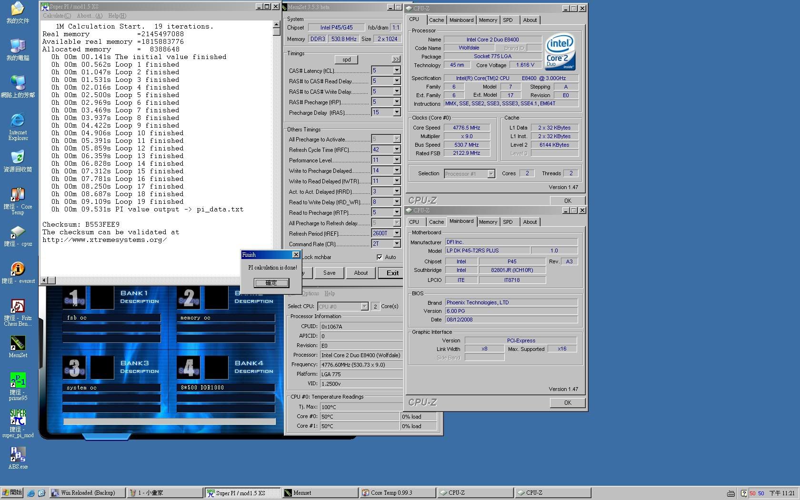Open the Precharge Delay (tRAS) dropdown
The width and height of the screenshot is (800, 500).
pyautogui.click(x=396, y=112)
